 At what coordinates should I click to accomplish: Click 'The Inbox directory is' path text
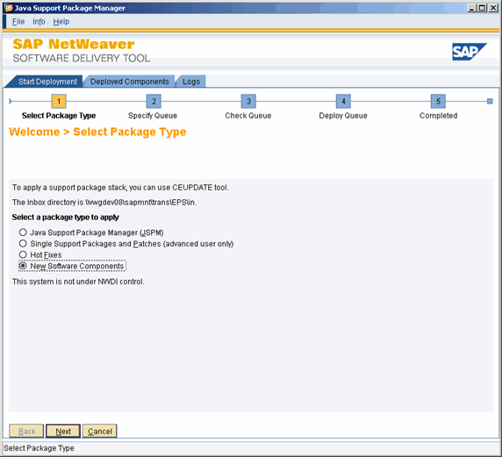coord(104,203)
